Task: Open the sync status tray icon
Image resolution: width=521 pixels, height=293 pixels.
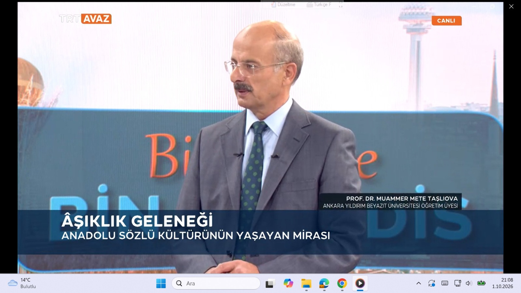Action: tap(432, 283)
